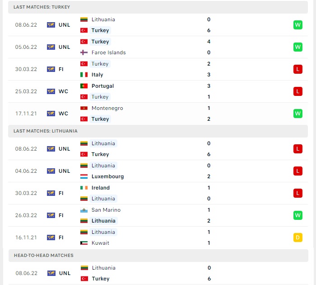Click the Montenegro flag icon
The height and width of the screenshot is (285, 316).
(x=84, y=108)
